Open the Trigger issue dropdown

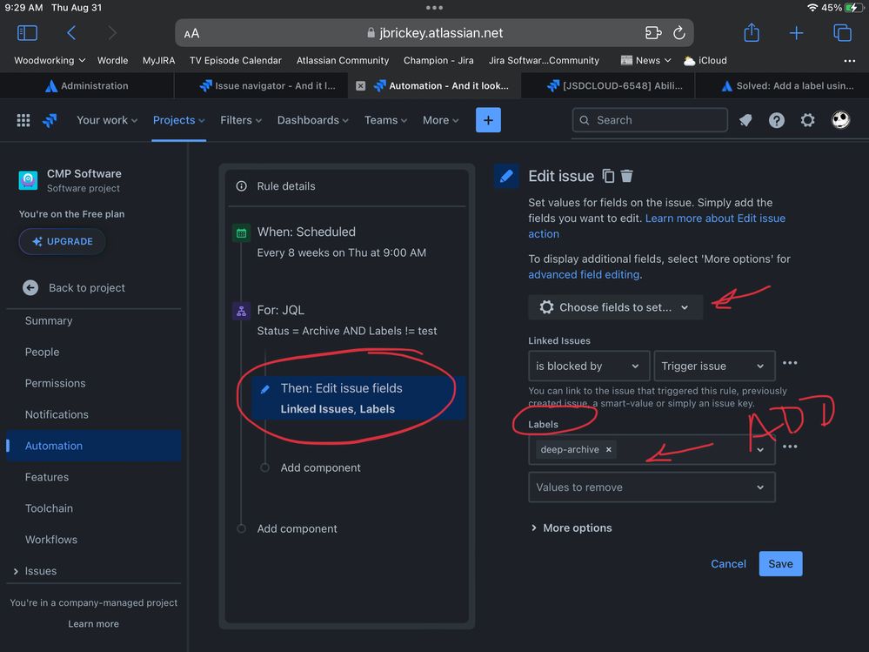[x=714, y=366]
